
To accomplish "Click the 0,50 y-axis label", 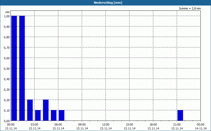I will pos(7,69).
